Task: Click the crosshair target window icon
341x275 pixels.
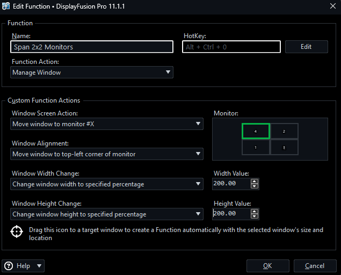Action: (x=17, y=231)
